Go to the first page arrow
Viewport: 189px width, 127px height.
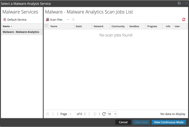[x=48, y=114]
